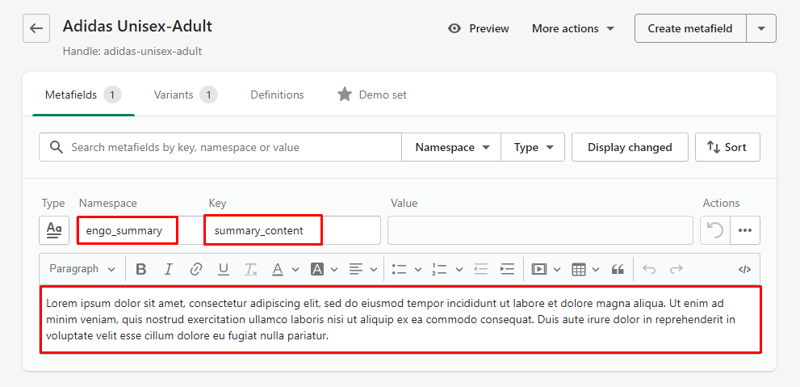800x387 pixels.
Task: Open the Definitions tab
Action: point(277,95)
